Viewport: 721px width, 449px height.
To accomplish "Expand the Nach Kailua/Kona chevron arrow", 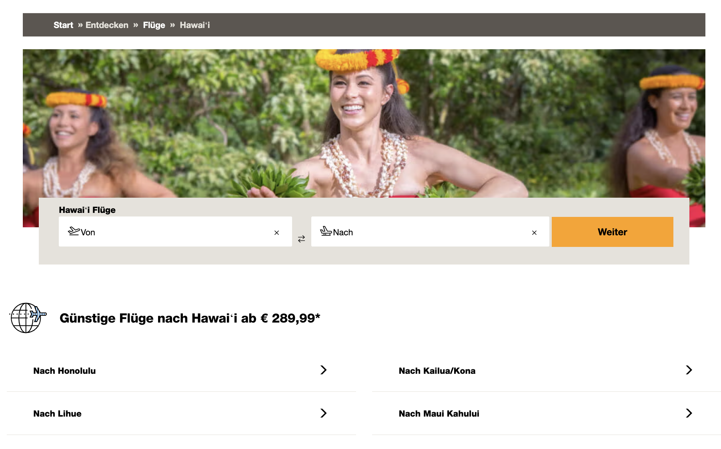I will [x=689, y=370].
